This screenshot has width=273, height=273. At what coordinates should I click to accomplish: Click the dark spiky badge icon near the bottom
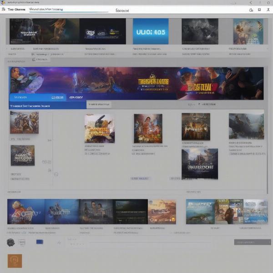tap(10, 243)
